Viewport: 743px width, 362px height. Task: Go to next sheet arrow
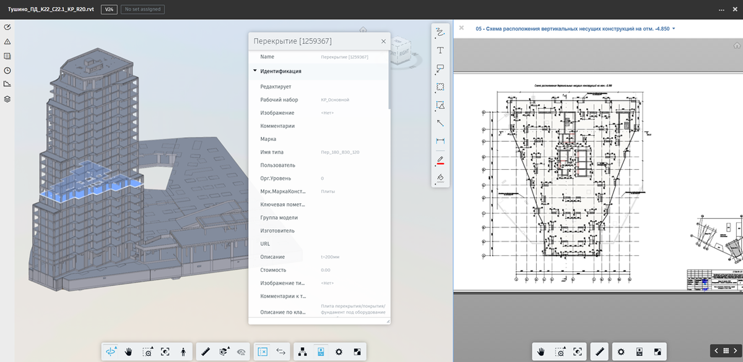pyautogui.click(x=735, y=350)
